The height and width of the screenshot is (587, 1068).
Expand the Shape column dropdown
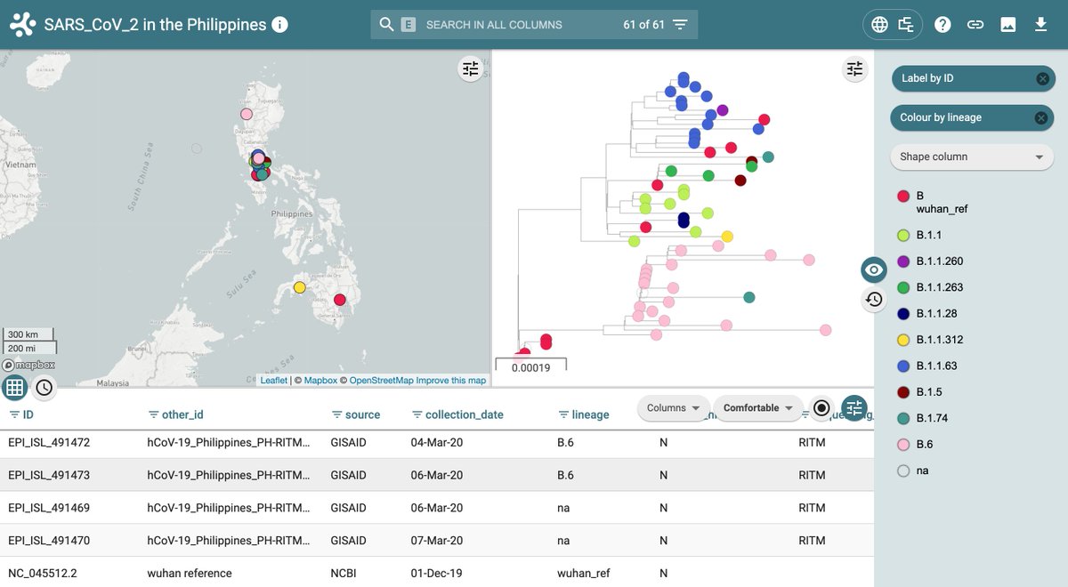pos(972,157)
